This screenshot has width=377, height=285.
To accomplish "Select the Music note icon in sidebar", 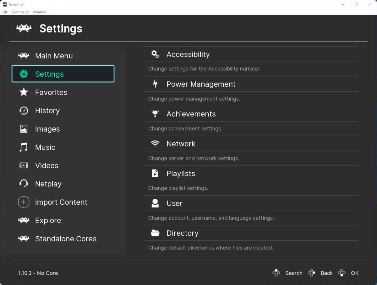I will point(23,147).
